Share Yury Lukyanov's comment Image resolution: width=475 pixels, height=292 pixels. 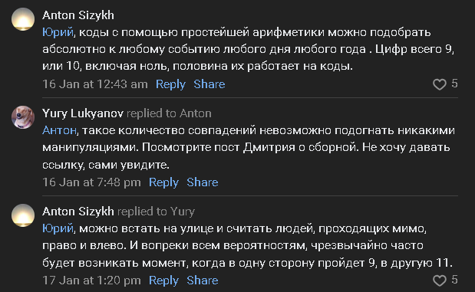203,182
